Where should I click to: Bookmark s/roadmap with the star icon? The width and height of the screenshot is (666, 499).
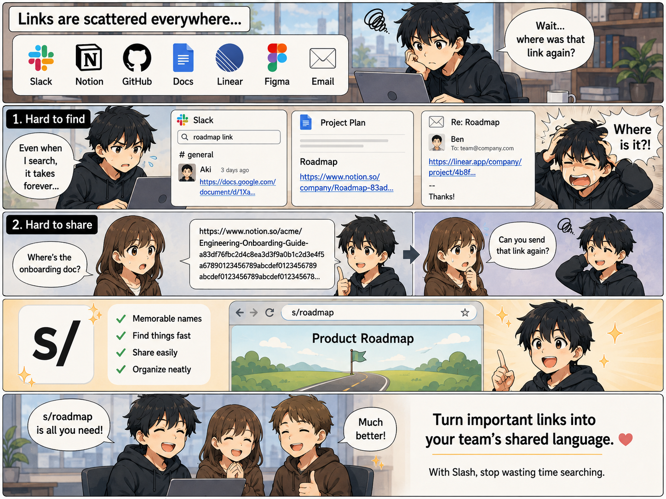[x=465, y=312]
